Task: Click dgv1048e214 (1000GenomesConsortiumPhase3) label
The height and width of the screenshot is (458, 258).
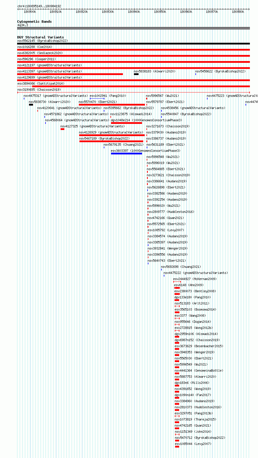Action: 146,120
